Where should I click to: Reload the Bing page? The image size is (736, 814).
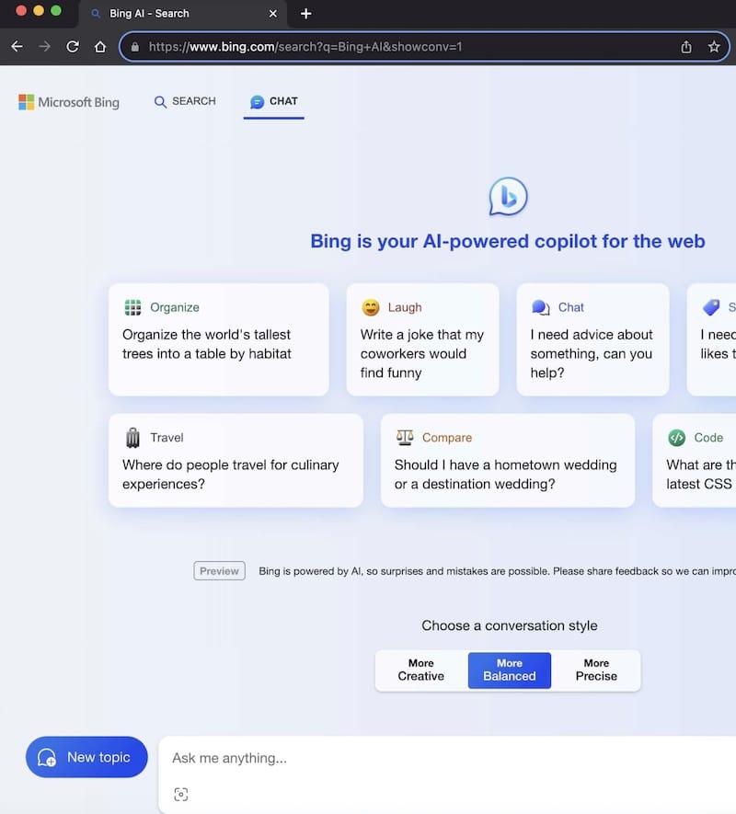coord(73,47)
